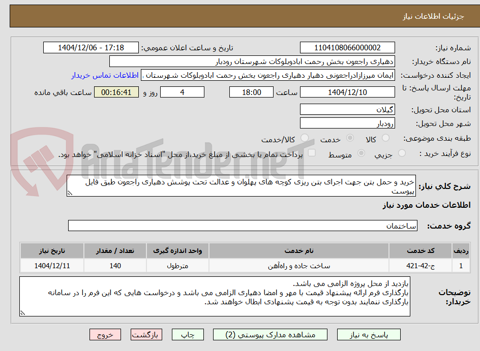Image resolution: width=480 pixels, height=351 pixels.
Task: Click the تاریخ نیاز column header
Action: coord(52,251)
